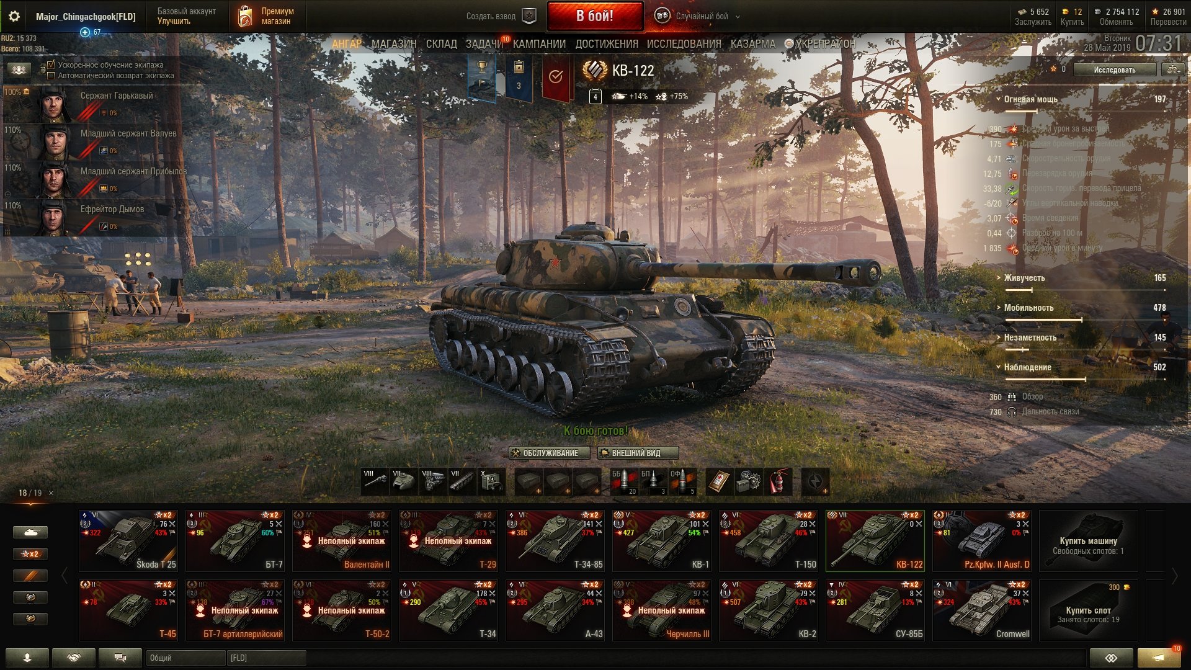The image size is (1191, 670).
Task: Open the crew operations icon
Action: (19, 70)
